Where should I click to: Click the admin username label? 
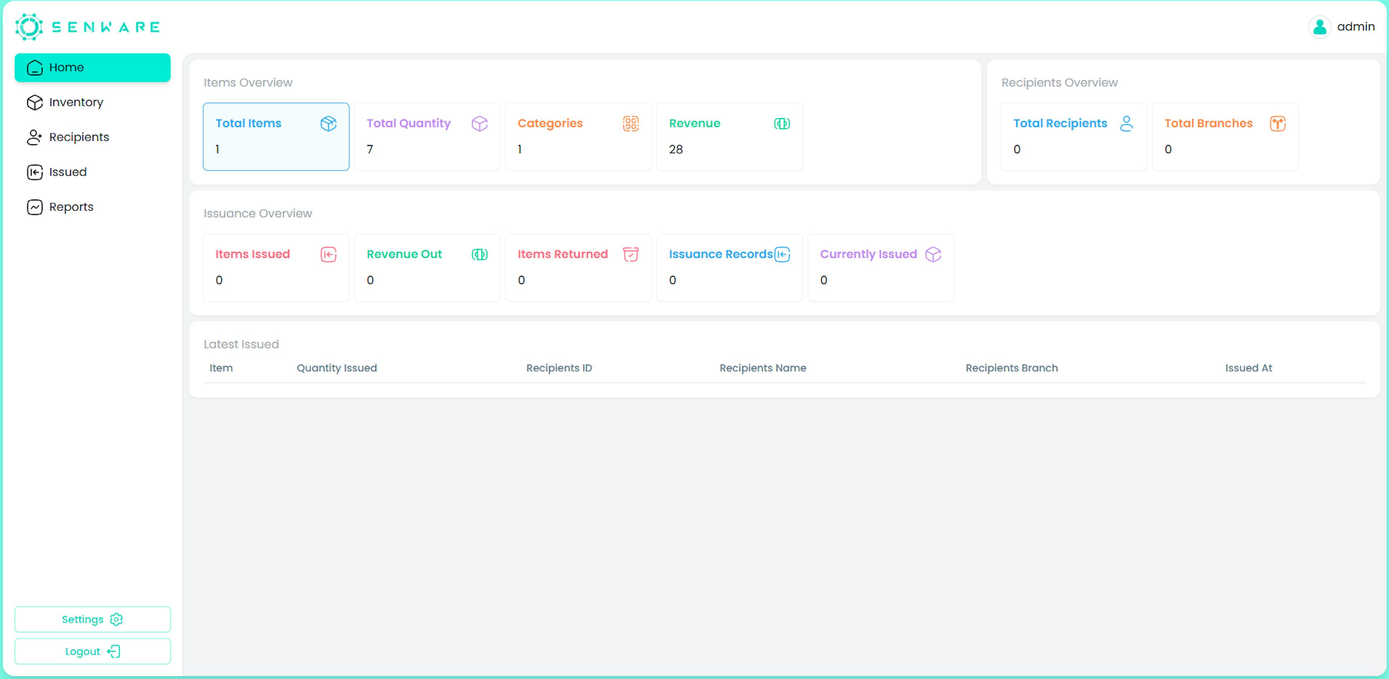[x=1356, y=27]
